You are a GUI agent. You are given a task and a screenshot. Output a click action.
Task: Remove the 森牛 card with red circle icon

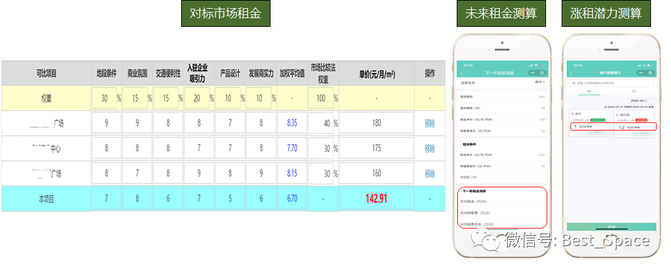[572, 115]
